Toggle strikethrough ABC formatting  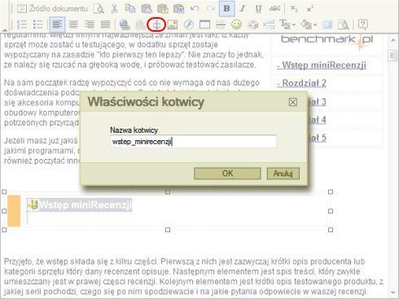274,9
